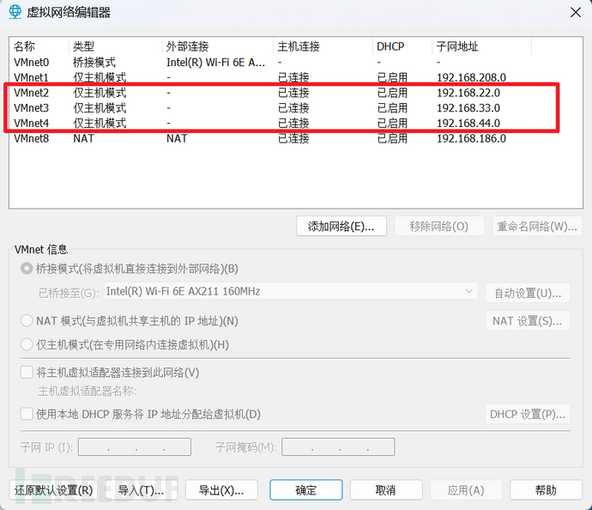Click 桥接模式 type cell of VMnet0
Screen dimensions: 592x510
(x=94, y=62)
